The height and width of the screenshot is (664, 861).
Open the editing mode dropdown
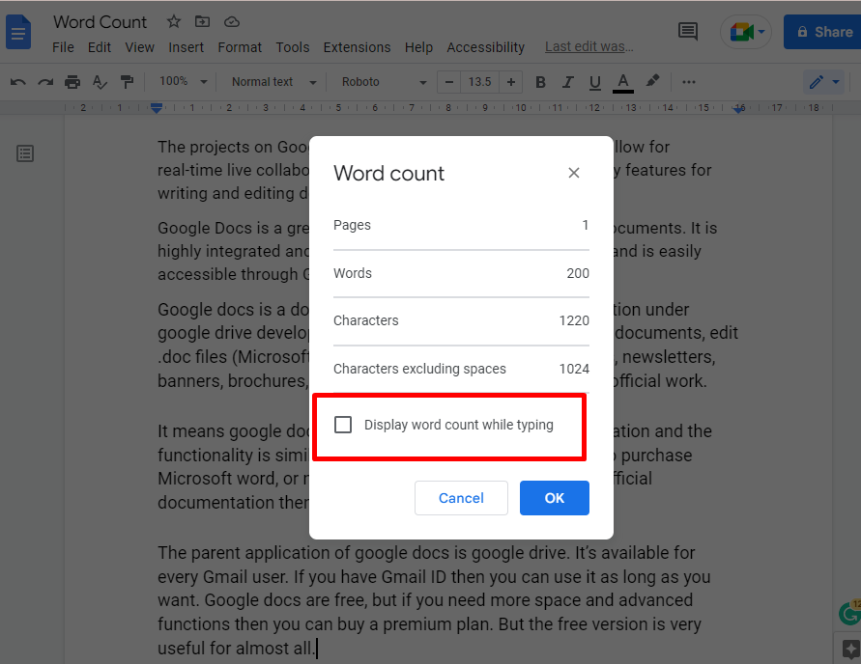(x=823, y=82)
